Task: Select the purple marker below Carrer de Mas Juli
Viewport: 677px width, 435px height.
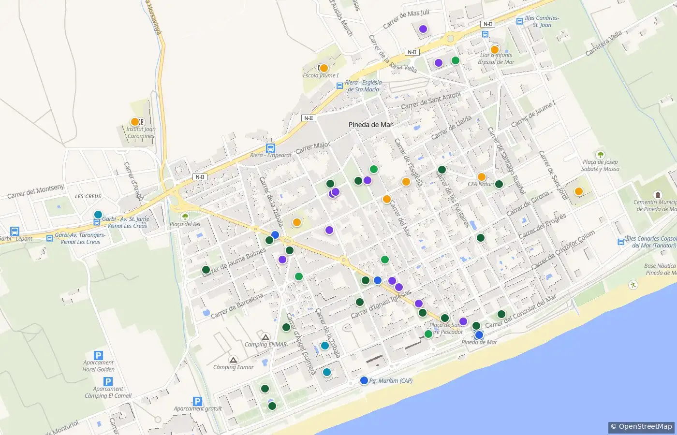Action: (423, 29)
